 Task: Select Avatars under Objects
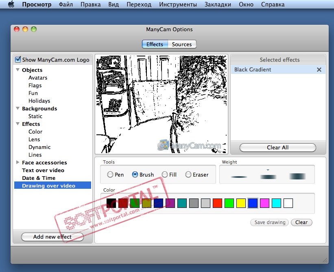coord(38,78)
